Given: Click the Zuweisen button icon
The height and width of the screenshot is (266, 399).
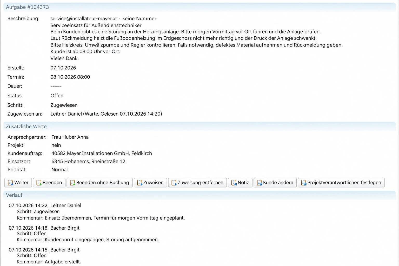Looking at the screenshot, I should pyautogui.click(x=140, y=183).
